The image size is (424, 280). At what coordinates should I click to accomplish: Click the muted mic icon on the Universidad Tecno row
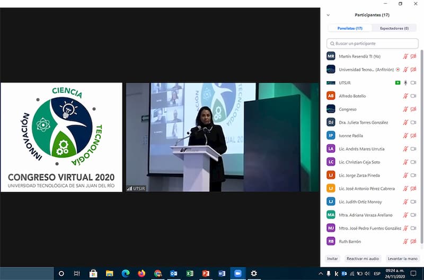pos(405,69)
